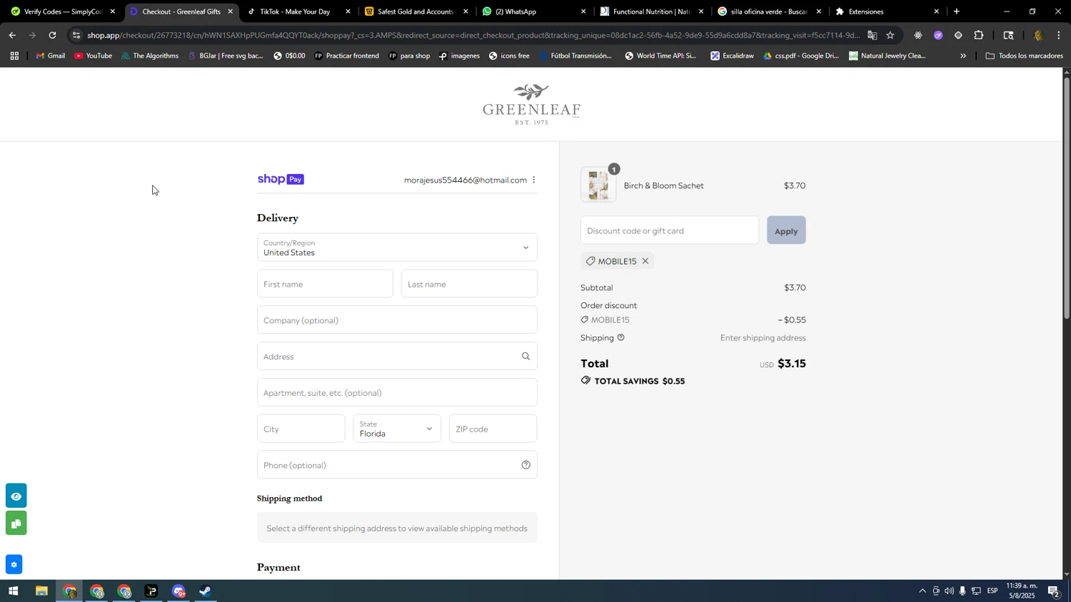
Task: Click the green copy widget icon
Action: coord(16,524)
